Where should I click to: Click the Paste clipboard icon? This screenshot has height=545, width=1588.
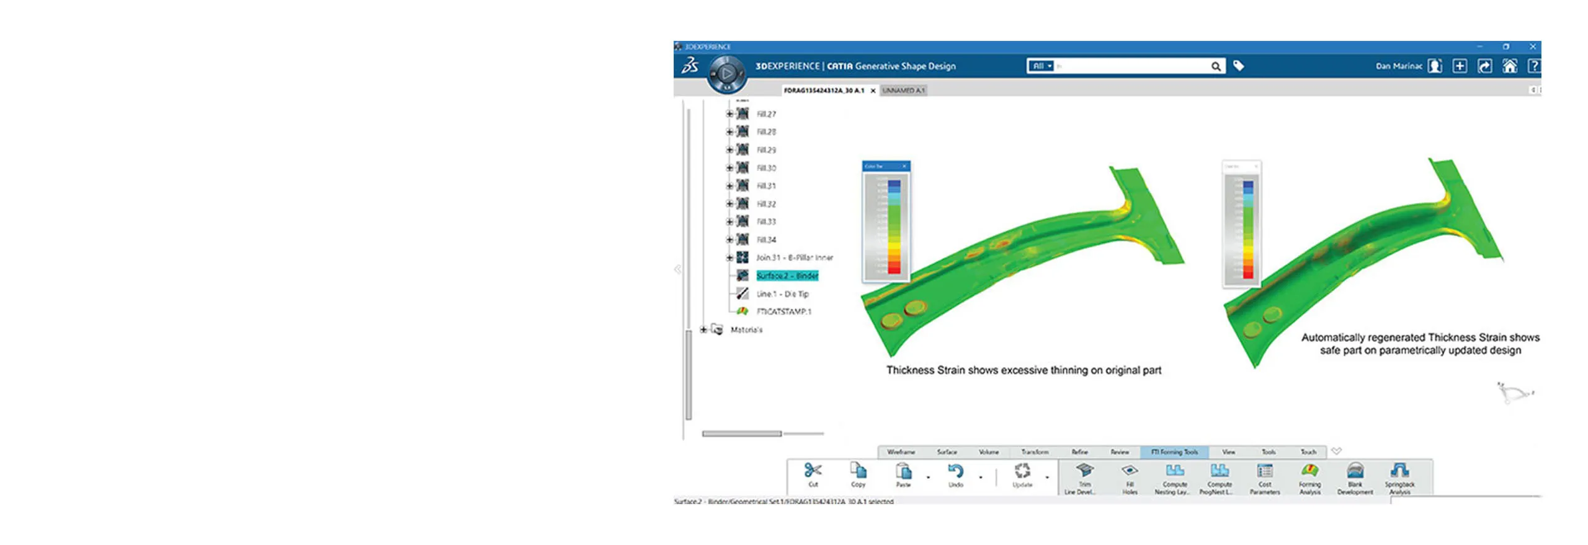[904, 471]
